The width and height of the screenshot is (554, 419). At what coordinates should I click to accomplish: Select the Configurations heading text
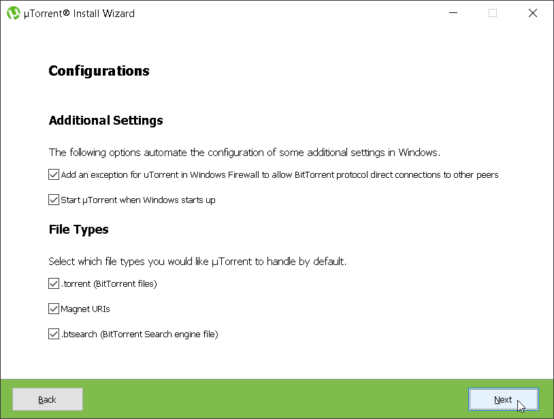click(x=99, y=71)
